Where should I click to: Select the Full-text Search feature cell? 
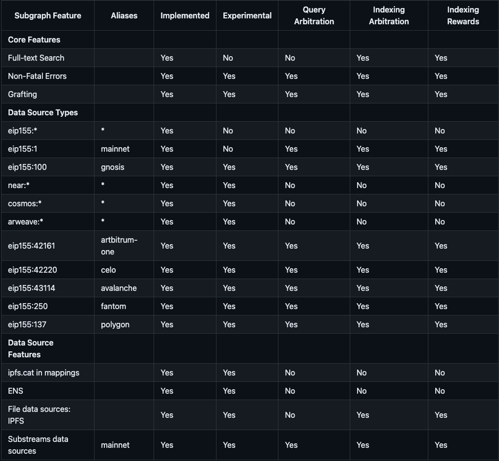(36, 58)
